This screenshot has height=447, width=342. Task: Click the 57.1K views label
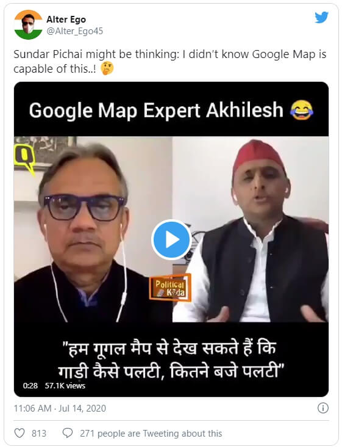65,386
